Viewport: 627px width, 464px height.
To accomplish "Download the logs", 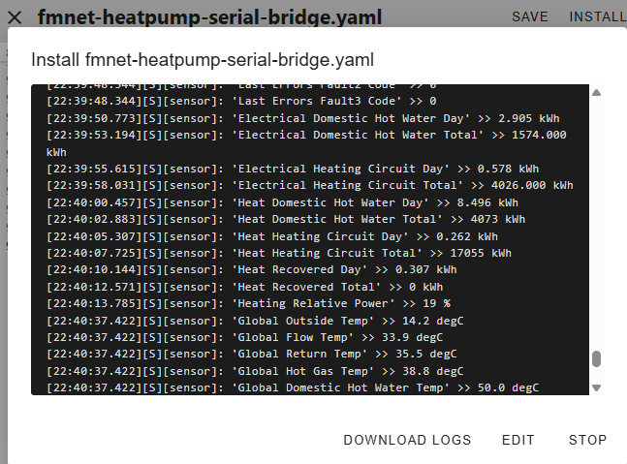I will (x=407, y=440).
